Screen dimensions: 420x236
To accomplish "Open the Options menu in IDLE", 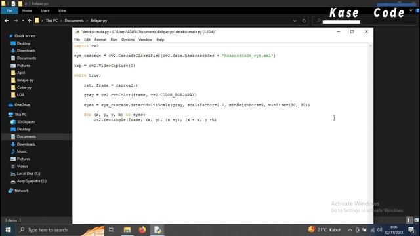I will coord(128,39).
